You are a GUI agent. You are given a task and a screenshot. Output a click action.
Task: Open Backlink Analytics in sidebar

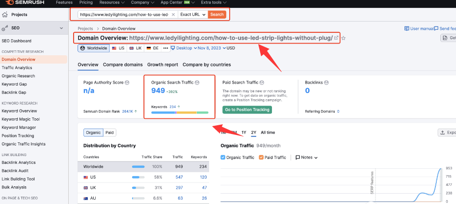[19, 162]
